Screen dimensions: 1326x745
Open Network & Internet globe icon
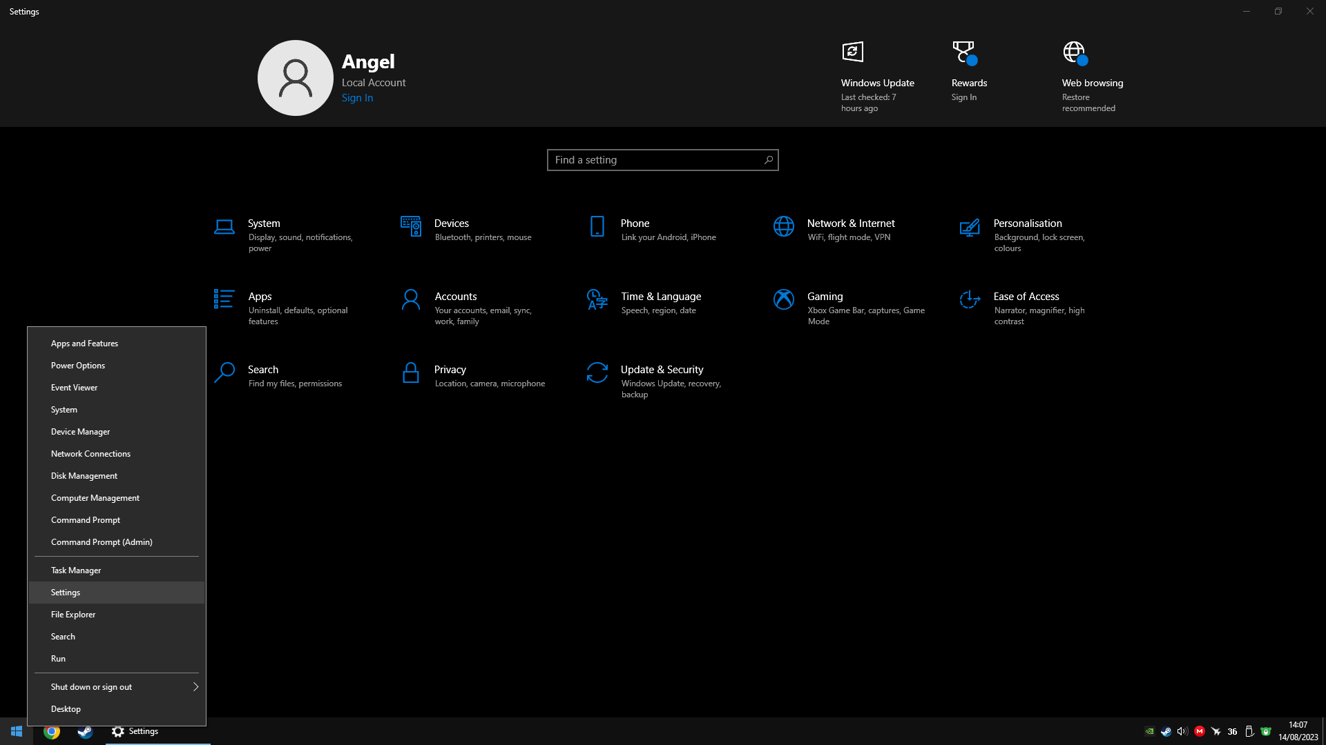click(783, 226)
